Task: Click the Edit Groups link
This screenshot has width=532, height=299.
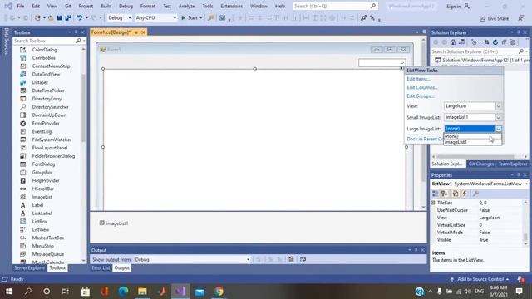Action: pos(421,96)
